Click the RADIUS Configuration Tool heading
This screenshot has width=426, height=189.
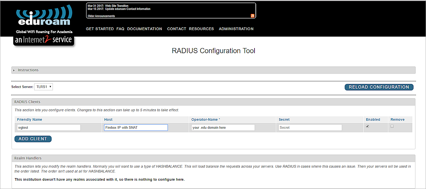[x=213, y=51]
